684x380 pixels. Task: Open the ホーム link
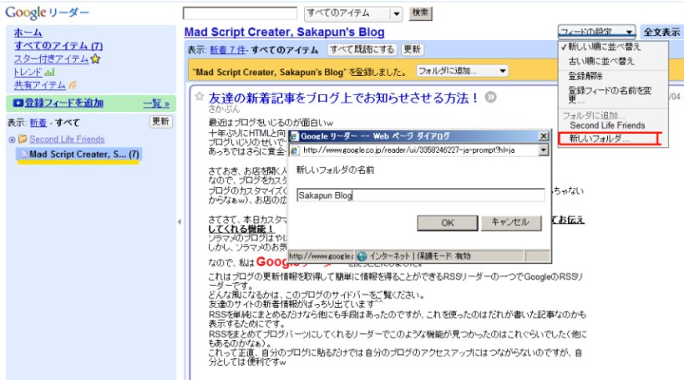point(28,33)
